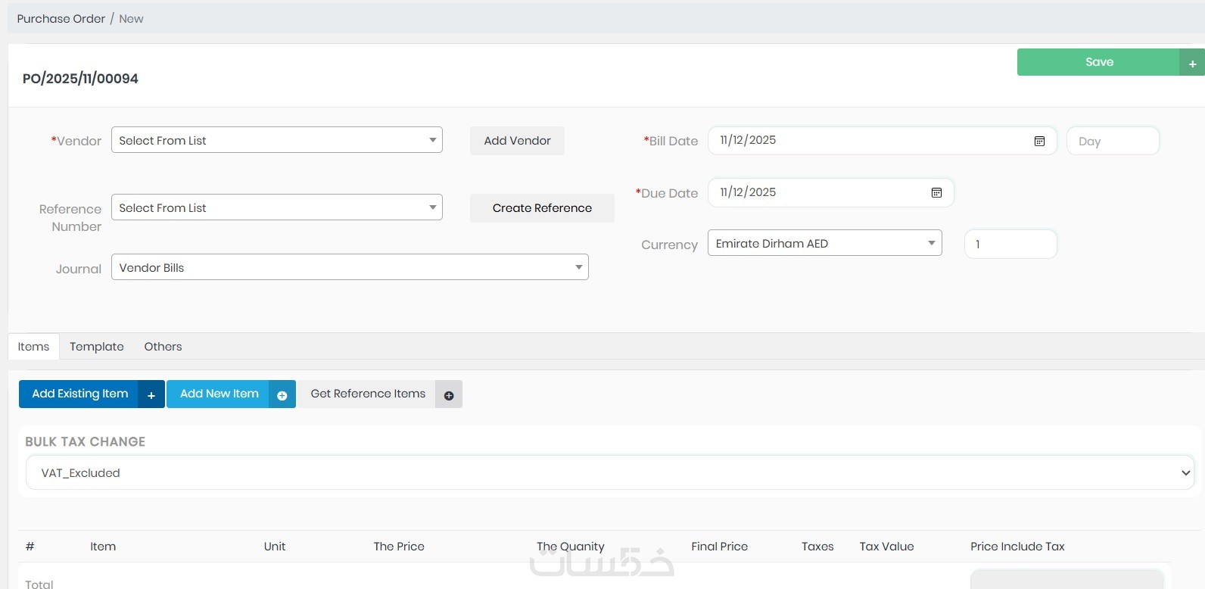
Task: Click the New breadcrumb text
Action: [x=131, y=19]
